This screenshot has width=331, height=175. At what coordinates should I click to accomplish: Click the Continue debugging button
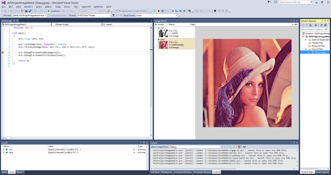coord(55,11)
